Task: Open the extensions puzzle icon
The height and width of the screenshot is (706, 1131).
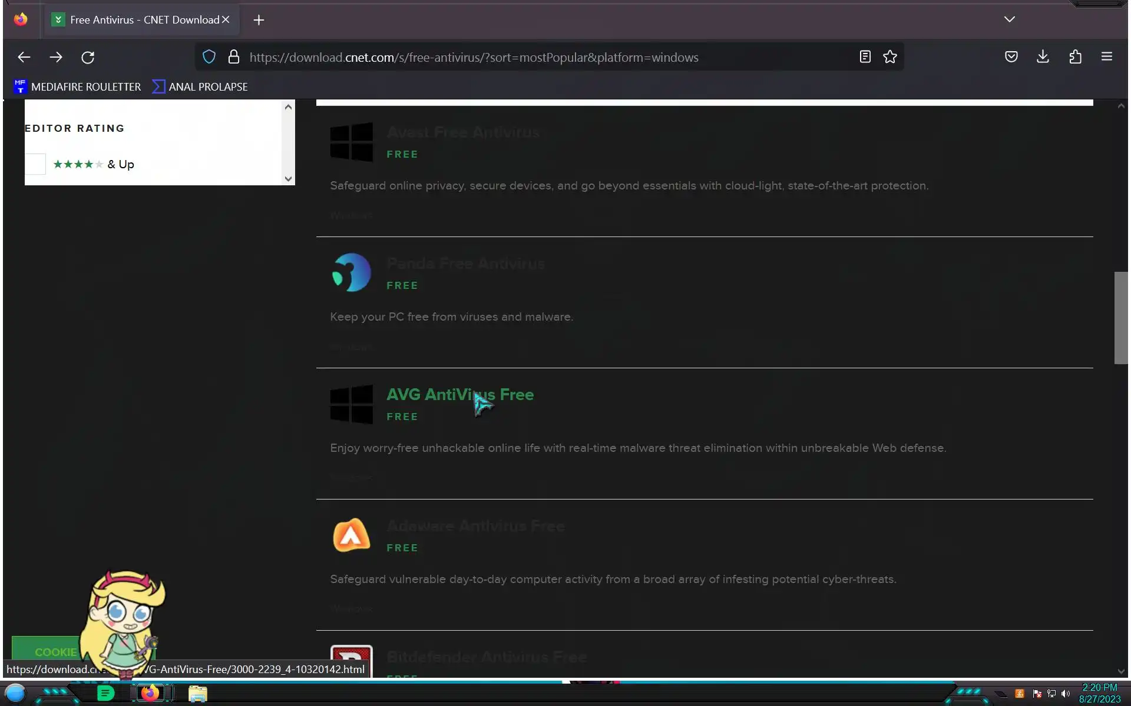Action: [x=1075, y=57]
